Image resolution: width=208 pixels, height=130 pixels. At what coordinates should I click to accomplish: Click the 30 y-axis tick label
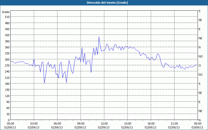[8, 114]
